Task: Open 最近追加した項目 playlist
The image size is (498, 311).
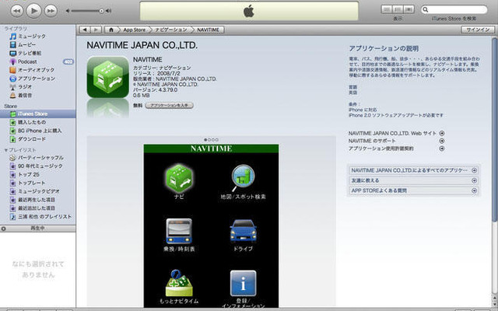Action: click(x=38, y=208)
